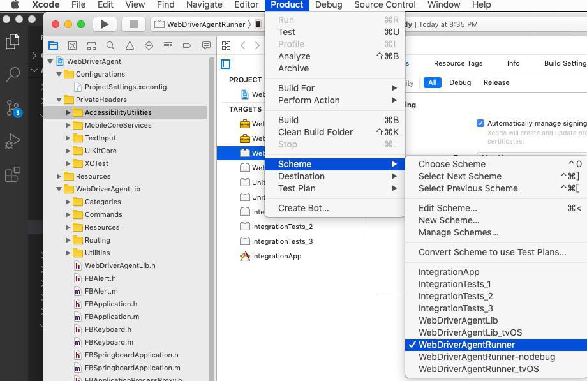Click the Release filter button
This screenshot has height=381, width=587.
(x=496, y=82)
